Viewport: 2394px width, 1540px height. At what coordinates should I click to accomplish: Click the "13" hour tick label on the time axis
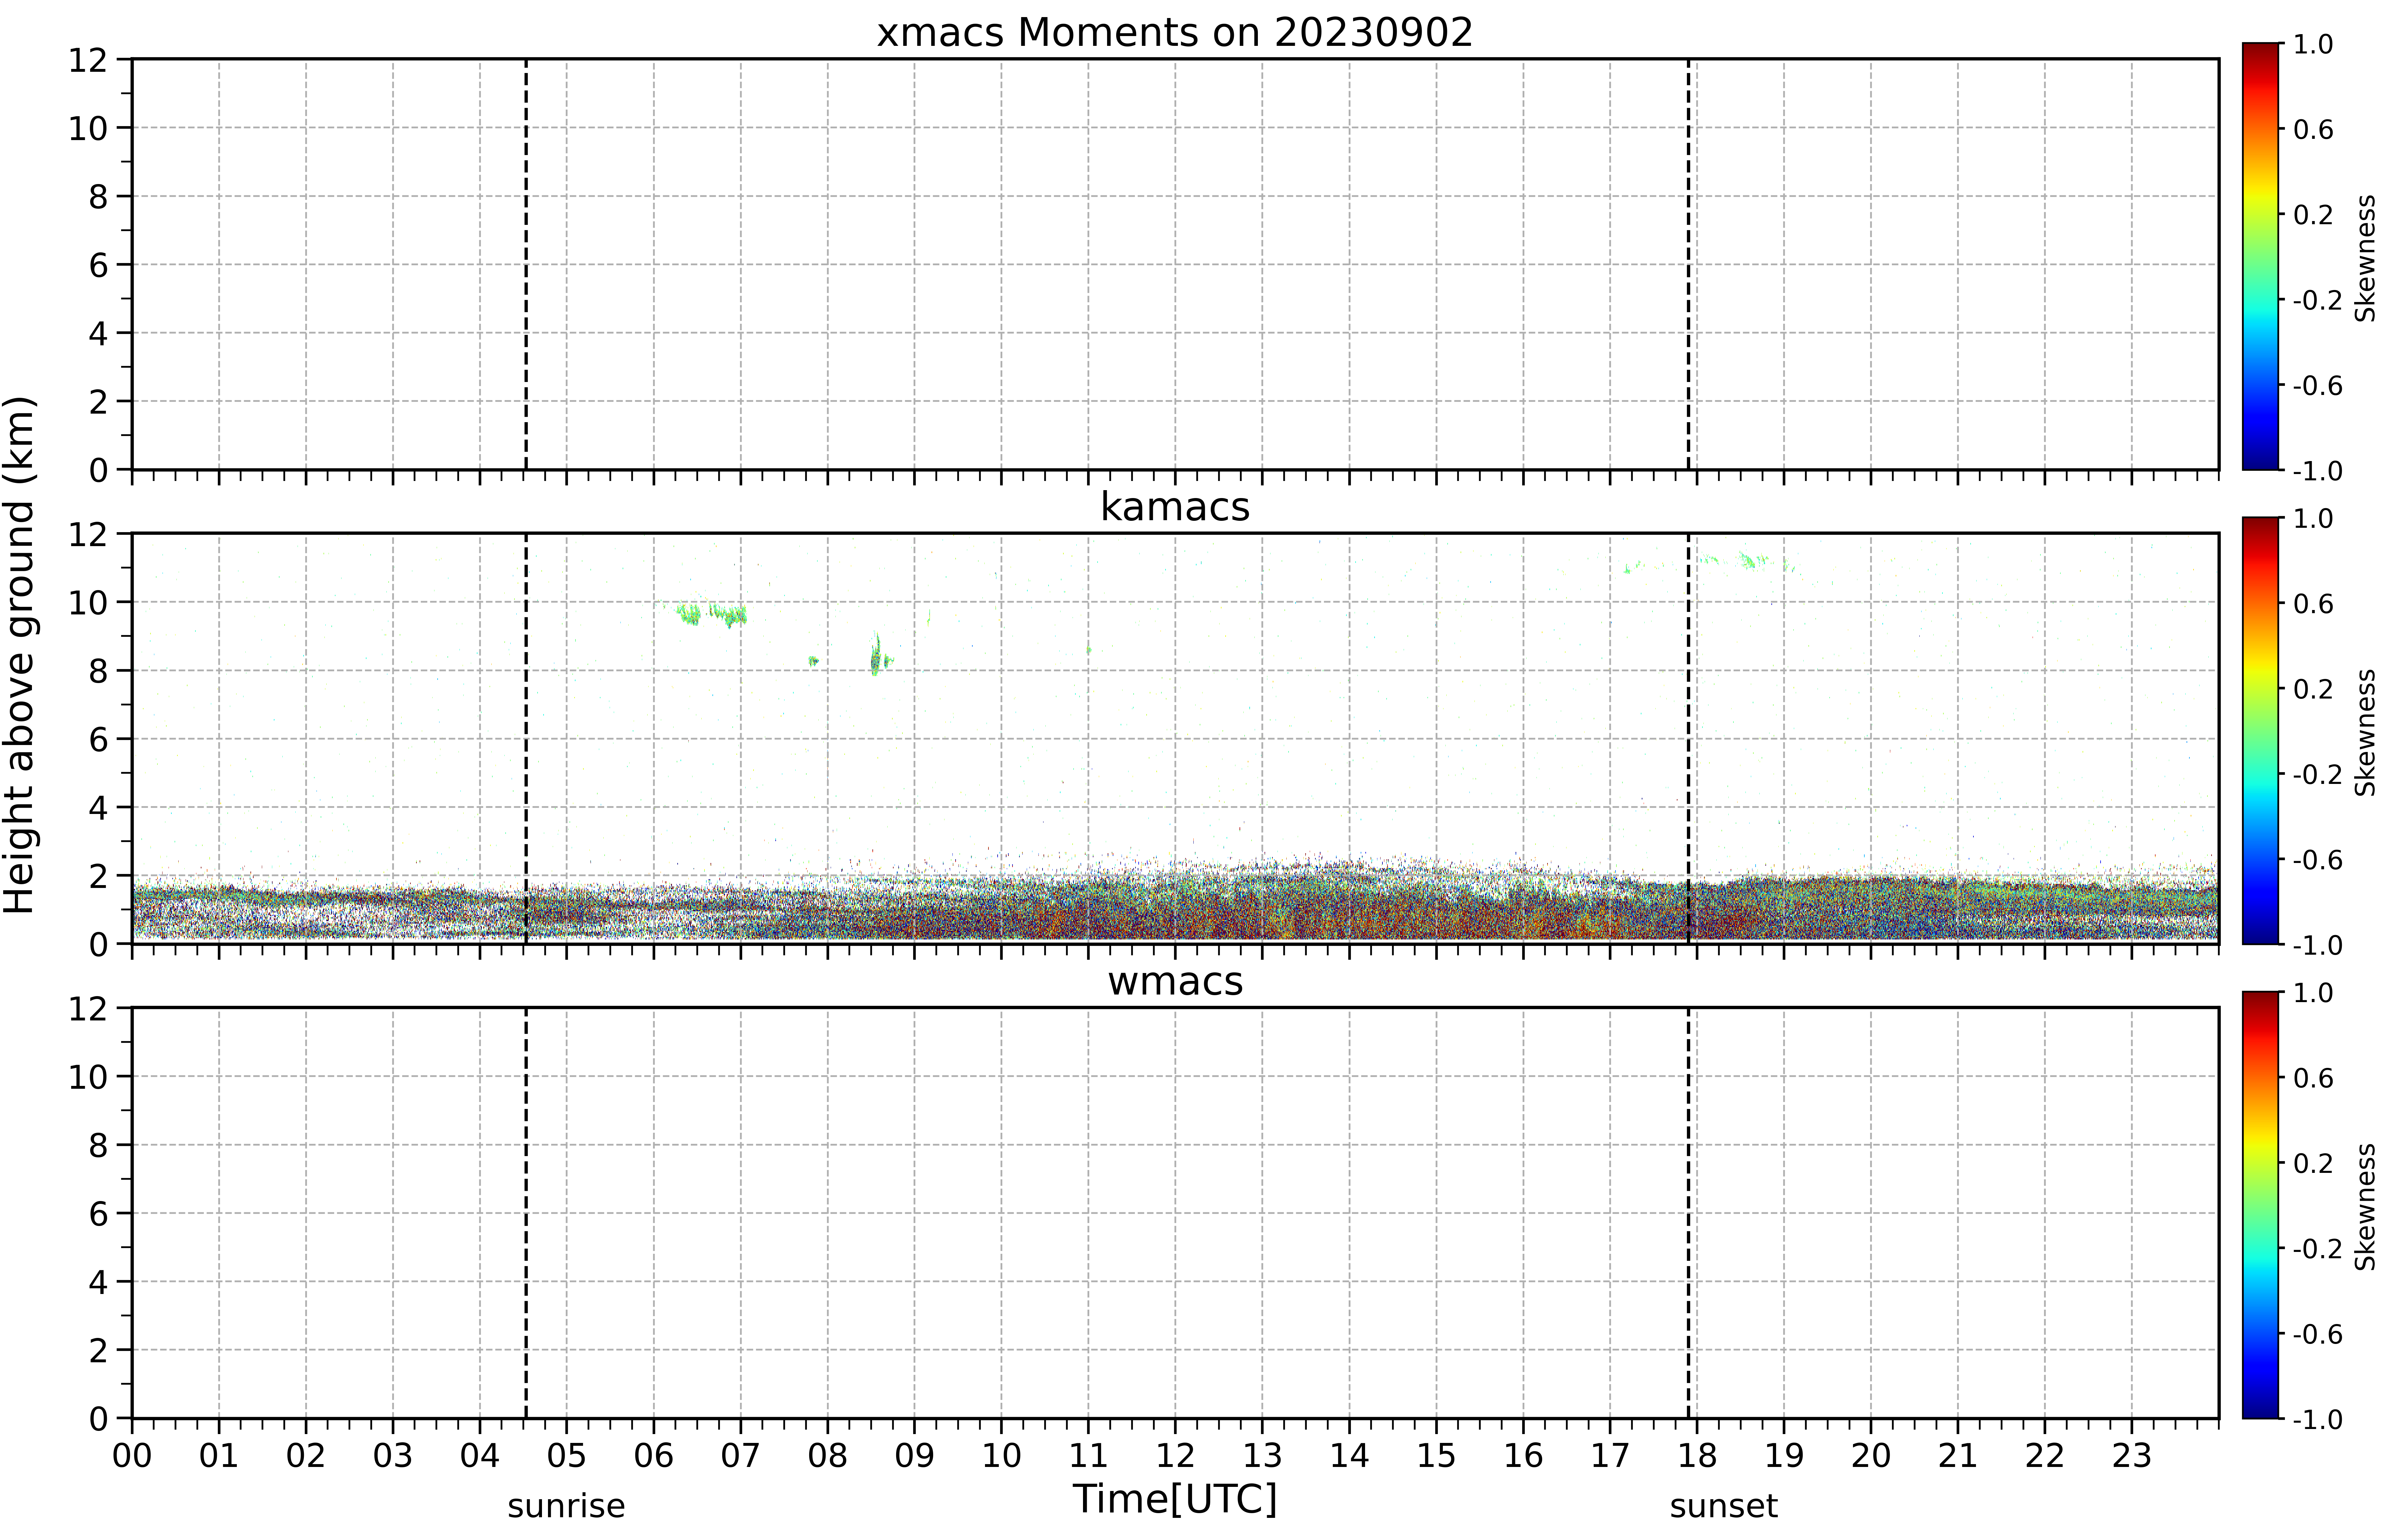pos(1262,1456)
